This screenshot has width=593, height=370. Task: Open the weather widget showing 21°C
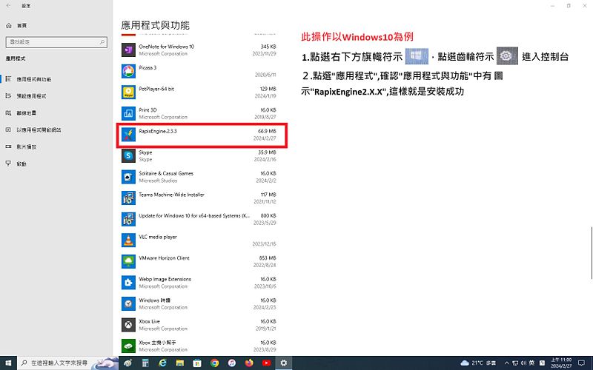(x=478, y=363)
